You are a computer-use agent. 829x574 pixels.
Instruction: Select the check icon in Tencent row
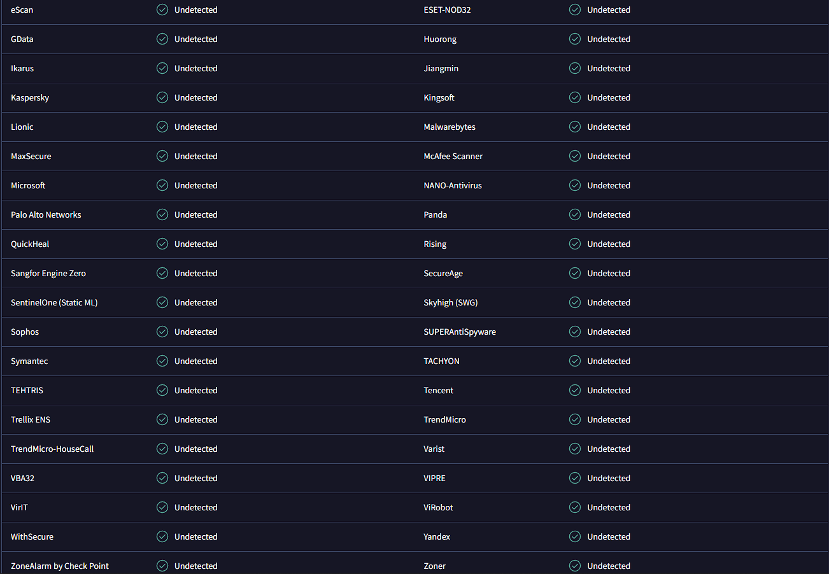(575, 390)
